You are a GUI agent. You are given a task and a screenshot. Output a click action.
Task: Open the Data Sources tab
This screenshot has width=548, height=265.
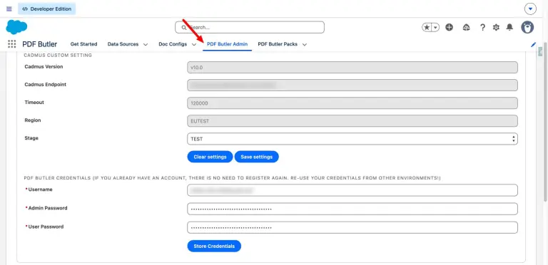pos(123,44)
